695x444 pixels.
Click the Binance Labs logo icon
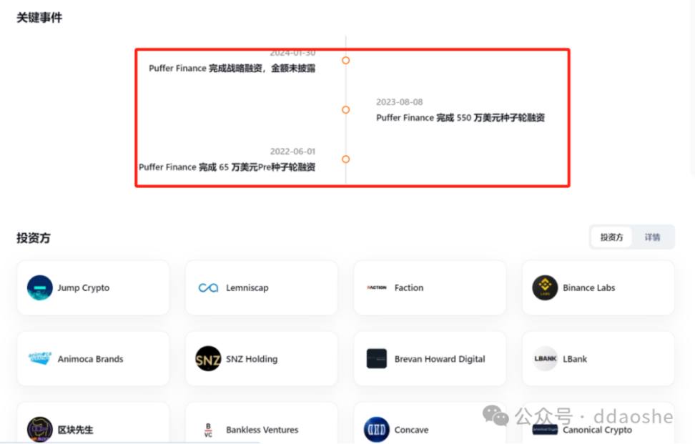tap(545, 287)
